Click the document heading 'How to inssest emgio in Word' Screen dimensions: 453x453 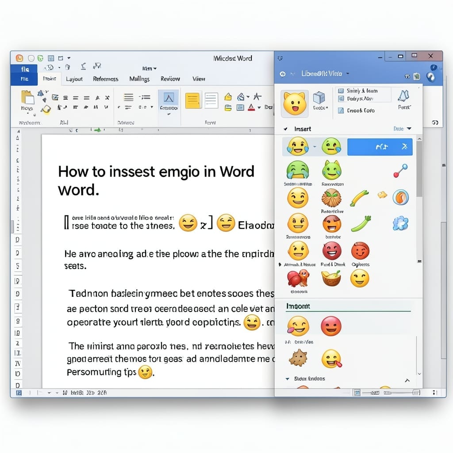[x=156, y=172]
